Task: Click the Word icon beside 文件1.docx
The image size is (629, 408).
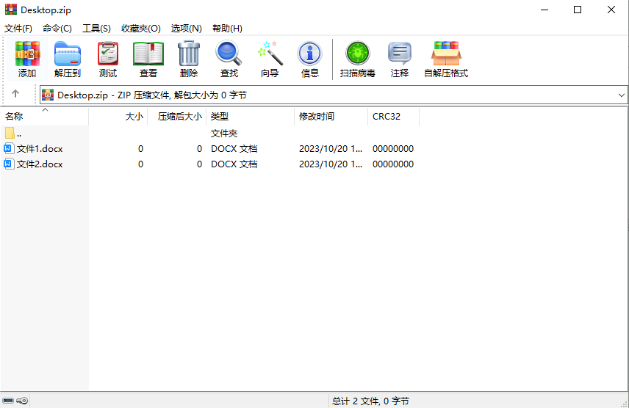Action: 8,149
